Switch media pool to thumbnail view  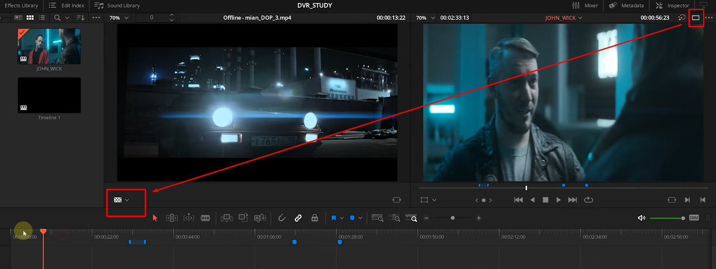pyautogui.click(x=30, y=18)
